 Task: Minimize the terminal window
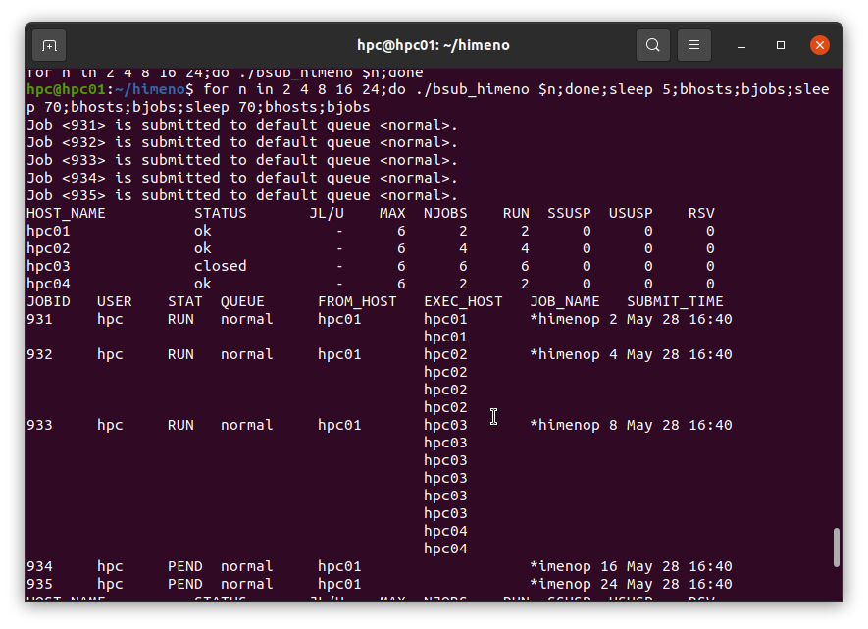[x=741, y=45]
